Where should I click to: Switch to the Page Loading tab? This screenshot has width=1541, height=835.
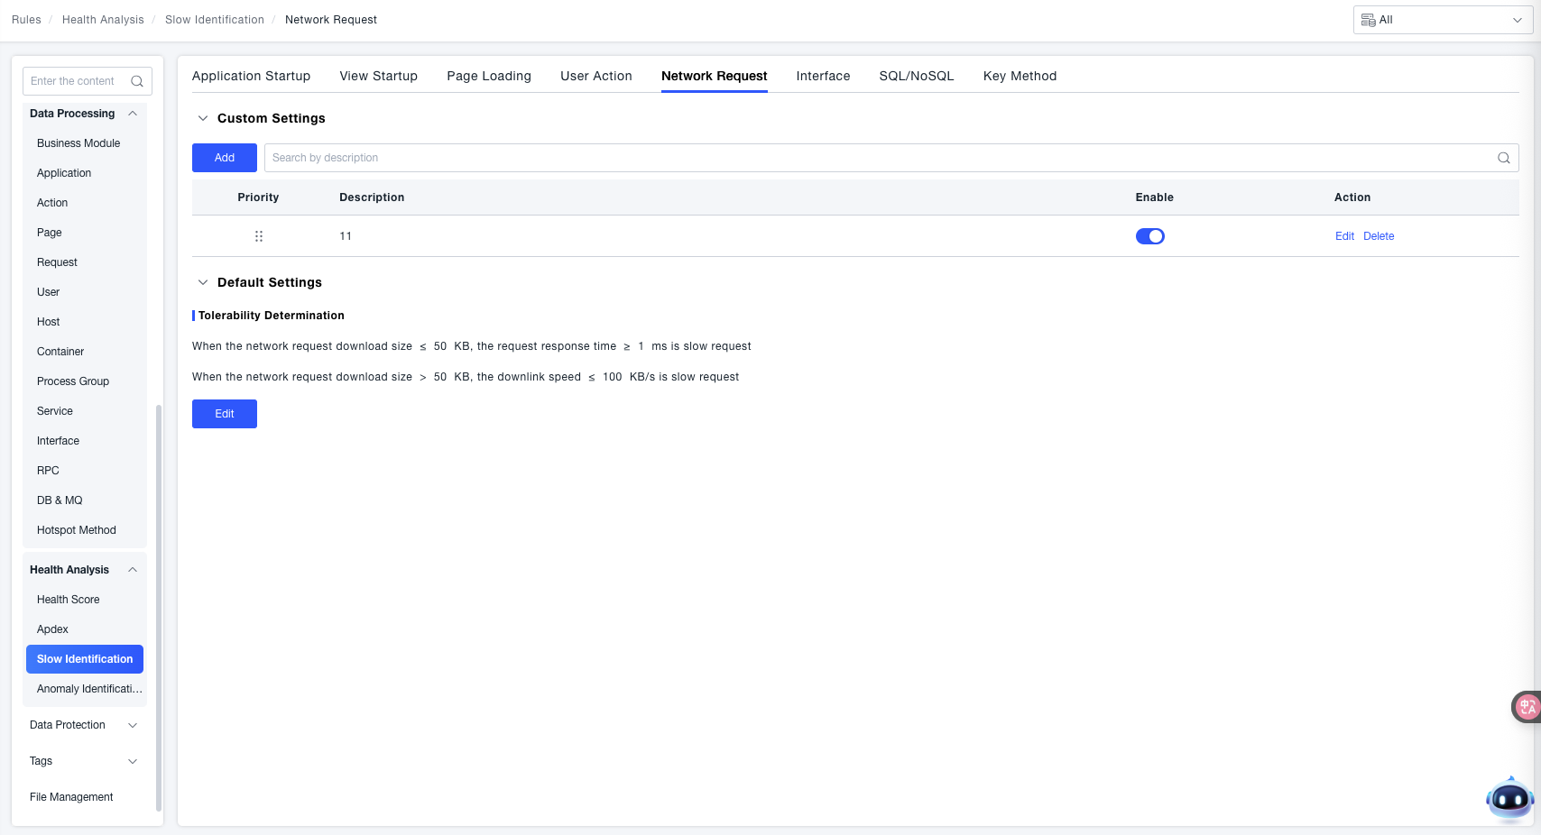click(x=488, y=76)
